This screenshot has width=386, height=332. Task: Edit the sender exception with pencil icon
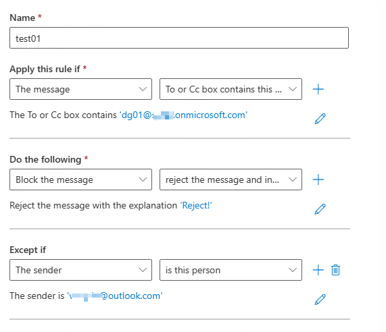coord(320,300)
